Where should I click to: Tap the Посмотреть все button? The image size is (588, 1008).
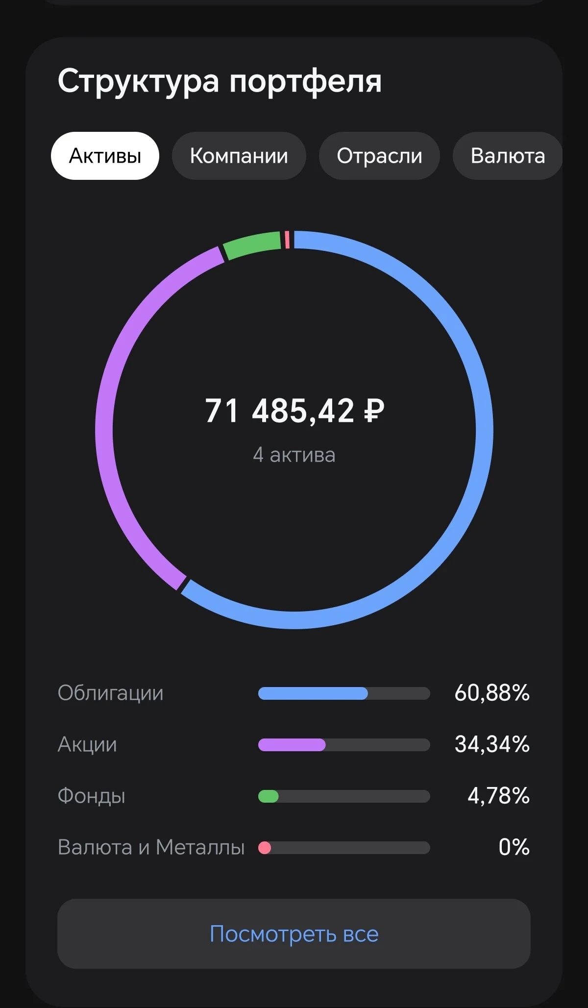(294, 934)
